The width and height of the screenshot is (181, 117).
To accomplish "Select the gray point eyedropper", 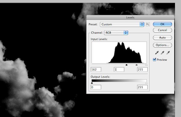I will click(x=162, y=53).
